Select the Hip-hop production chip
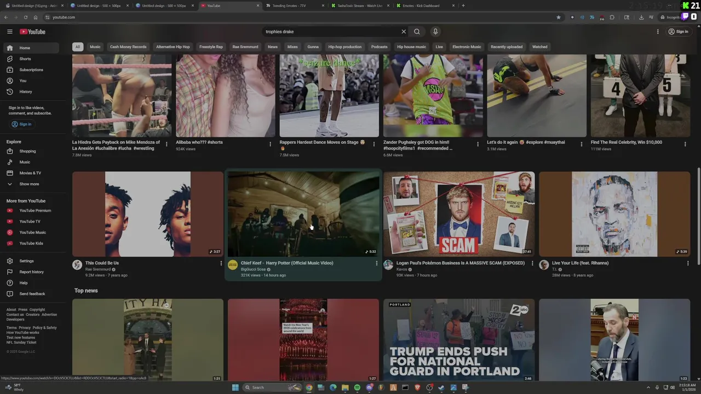Screen dimensions: 701x394 344,47
